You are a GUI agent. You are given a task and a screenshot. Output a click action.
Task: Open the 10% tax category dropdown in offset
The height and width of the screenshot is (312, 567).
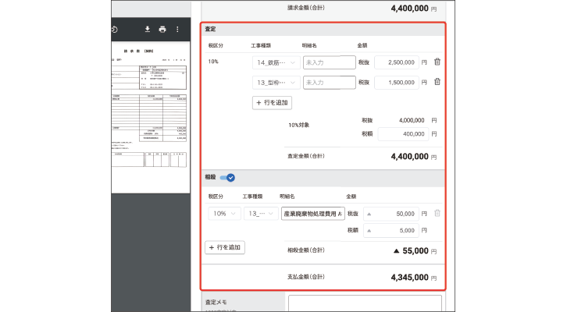coord(225,214)
